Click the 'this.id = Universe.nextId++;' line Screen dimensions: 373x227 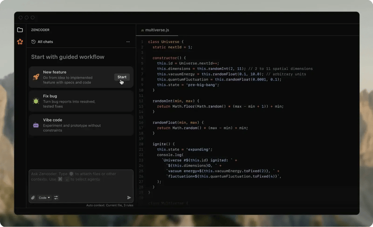click(188, 64)
